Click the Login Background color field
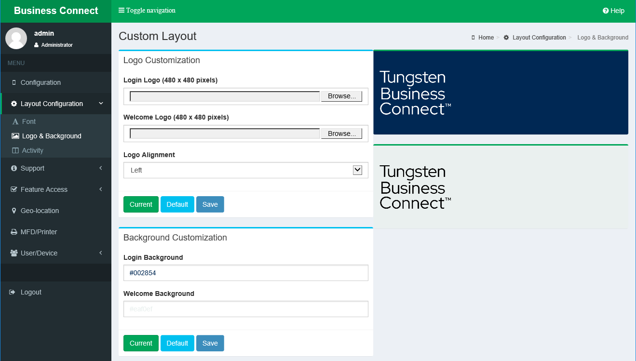Viewport: 636px width, 361px height. (245, 273)
